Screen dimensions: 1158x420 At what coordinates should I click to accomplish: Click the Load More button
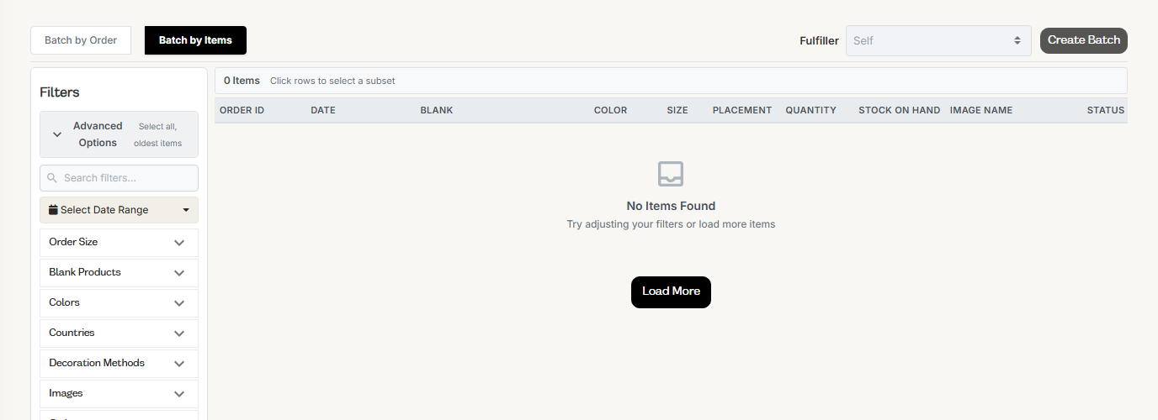[671, 292]
